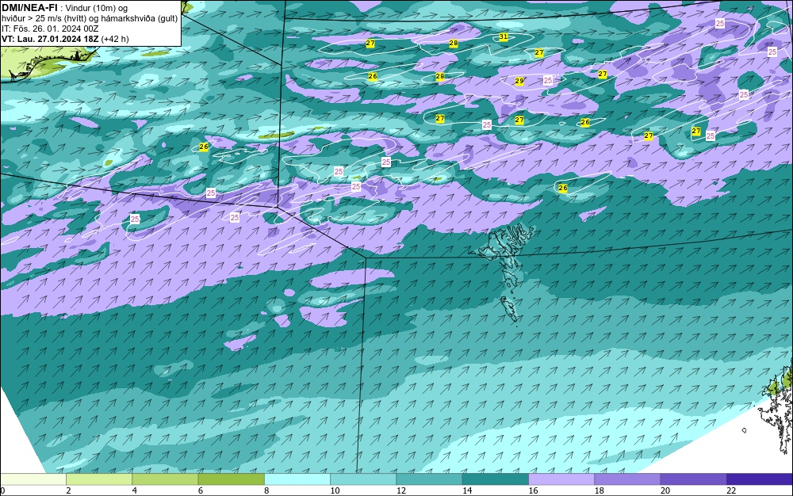Click the '(+42 h)' forecast offset text
Viewport: 793px width, 496px height.
pyautogui.click(x=115, y=39)
